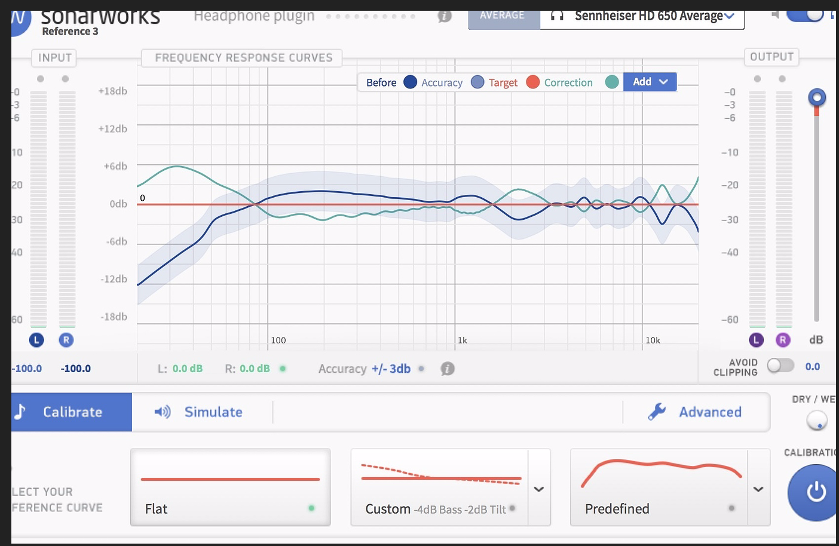This screenshot has width=839, height=546.
Task: Toggle the Target curve legend dot
Action: 533,82
